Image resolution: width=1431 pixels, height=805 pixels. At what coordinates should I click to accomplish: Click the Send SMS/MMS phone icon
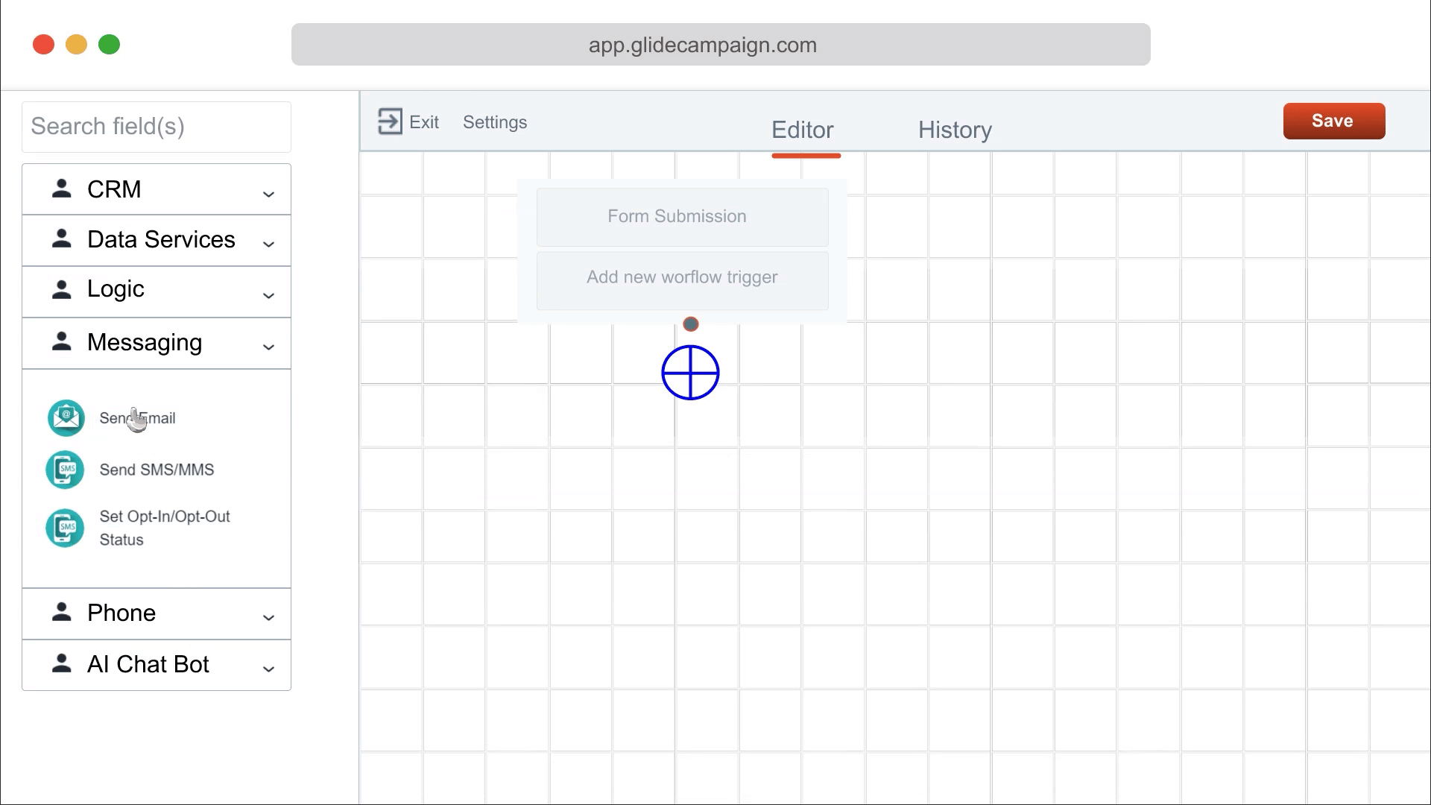coord(65,470)
